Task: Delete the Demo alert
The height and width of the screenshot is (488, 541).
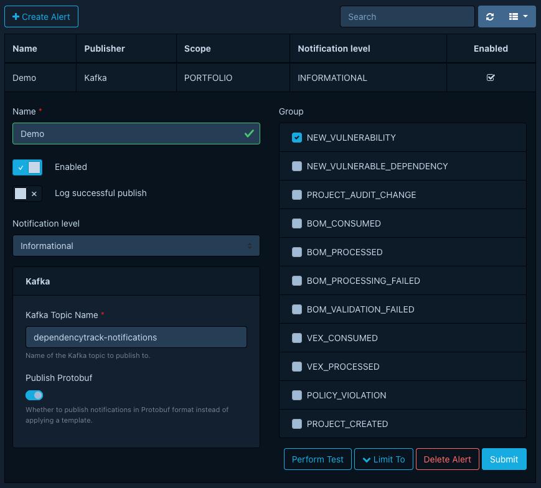Action: 447,459
